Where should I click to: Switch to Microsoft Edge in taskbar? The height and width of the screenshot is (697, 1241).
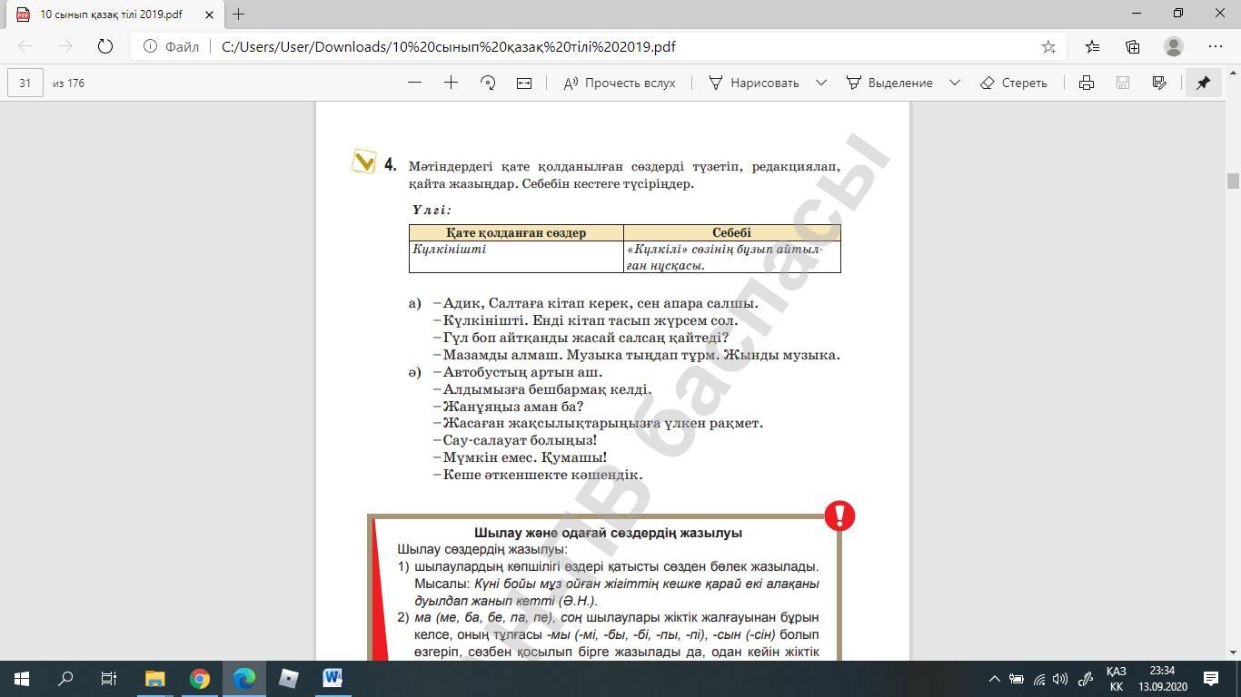[243, 678]
